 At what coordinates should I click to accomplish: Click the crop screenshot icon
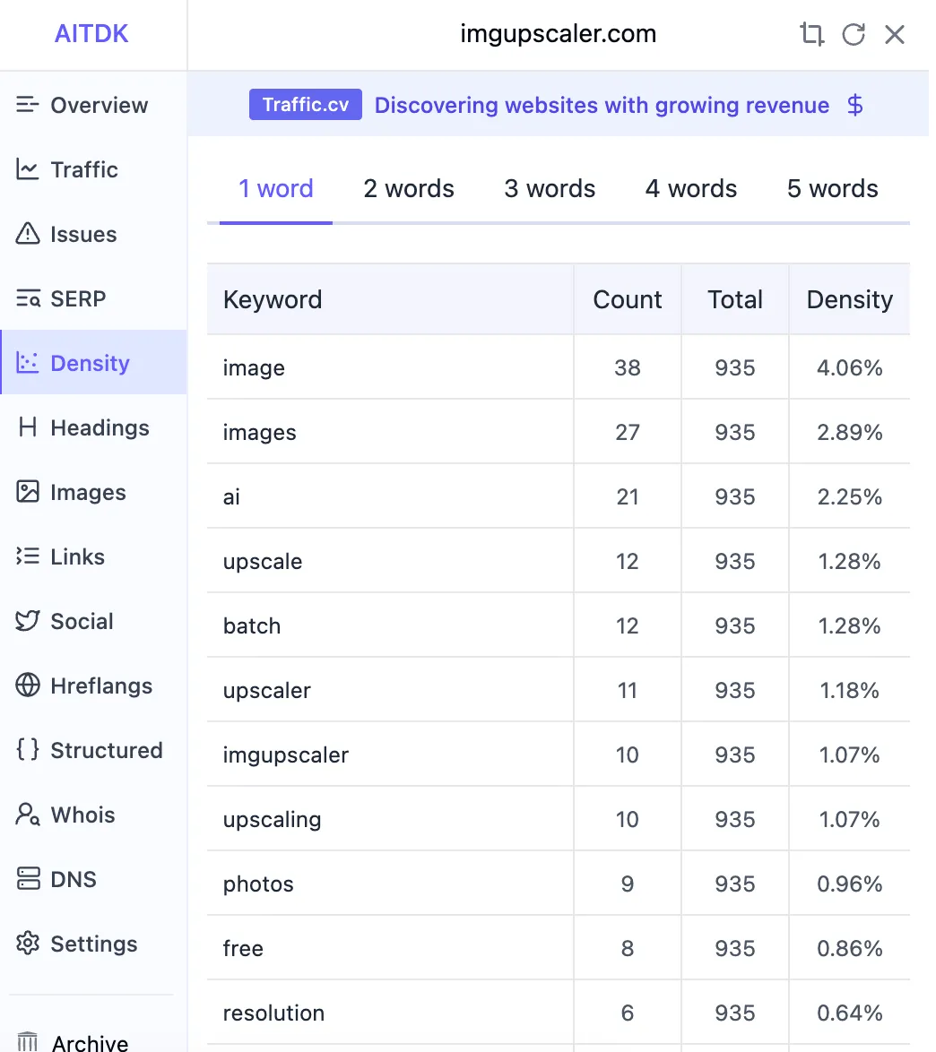(811, 33)
